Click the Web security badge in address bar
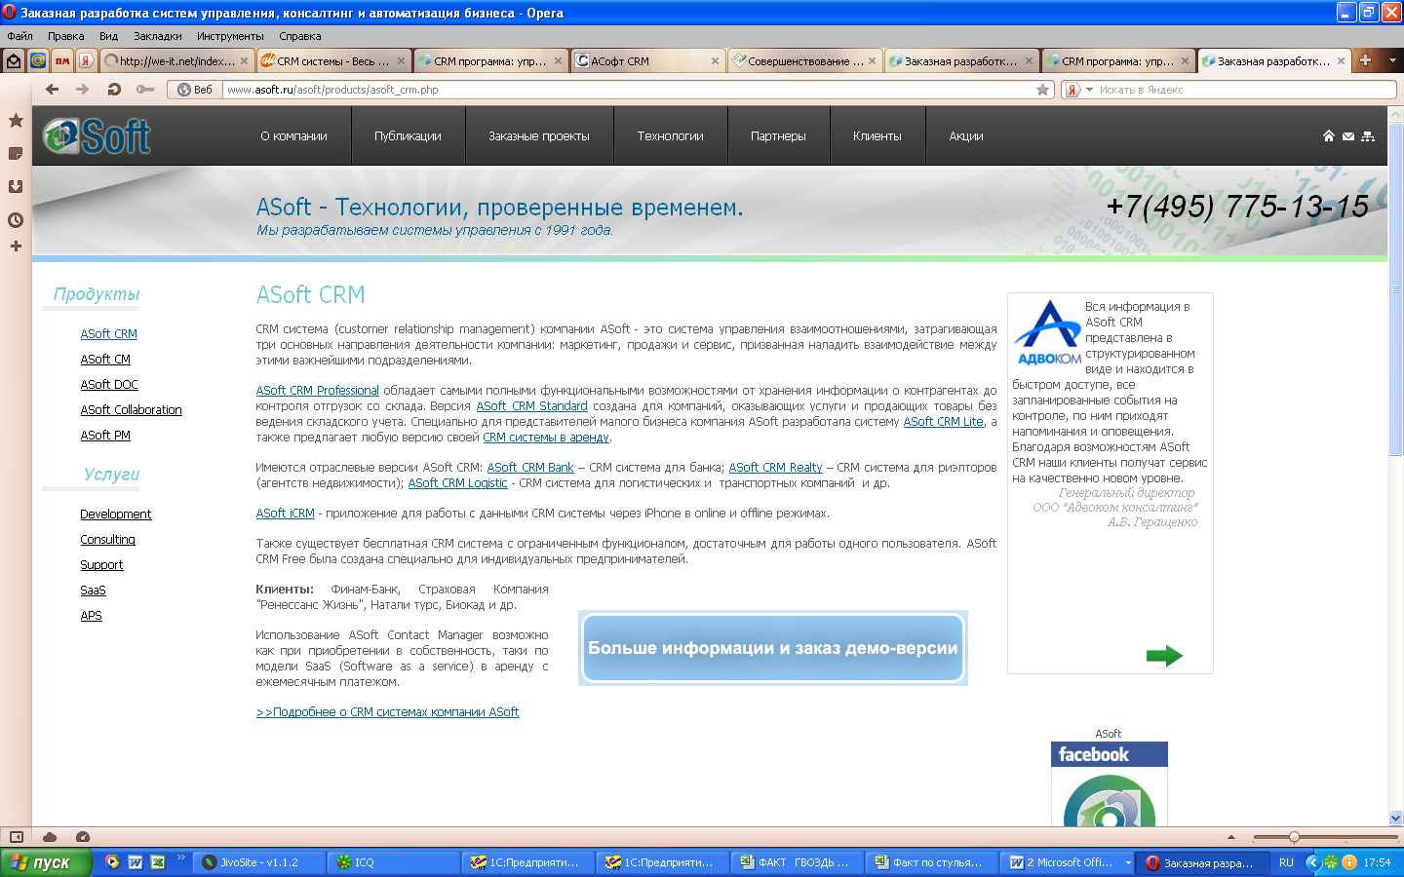 tap(195, 90)
